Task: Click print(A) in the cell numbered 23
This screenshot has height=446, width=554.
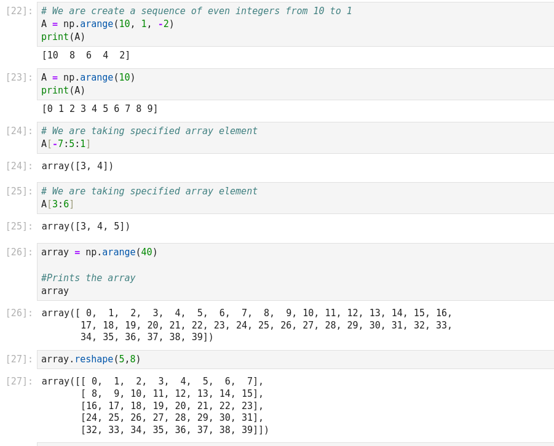Action: coord(63,90)
